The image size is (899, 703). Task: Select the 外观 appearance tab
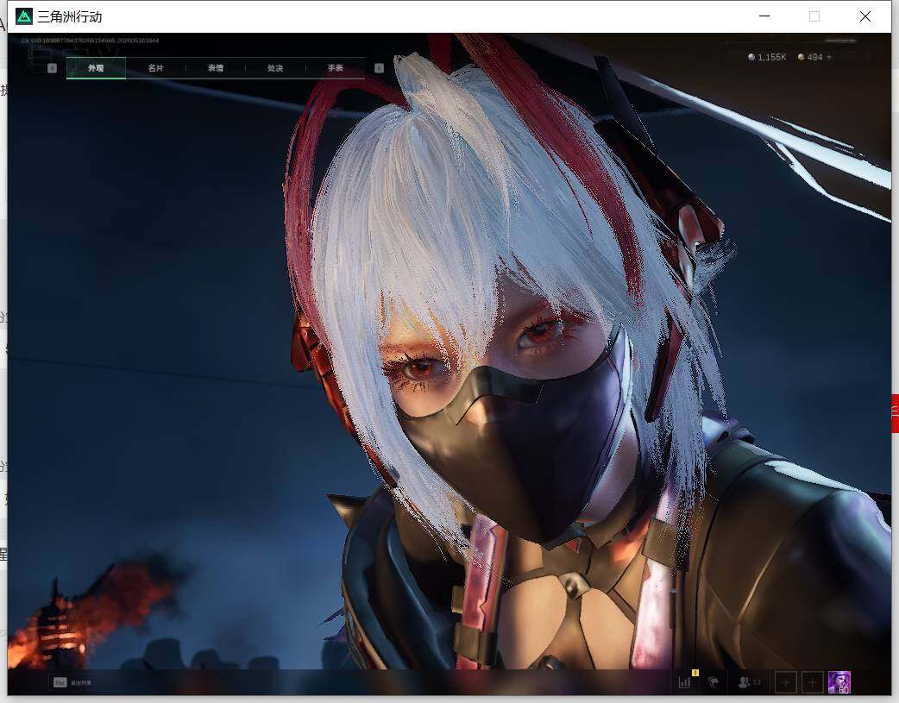tap(96, 67)
